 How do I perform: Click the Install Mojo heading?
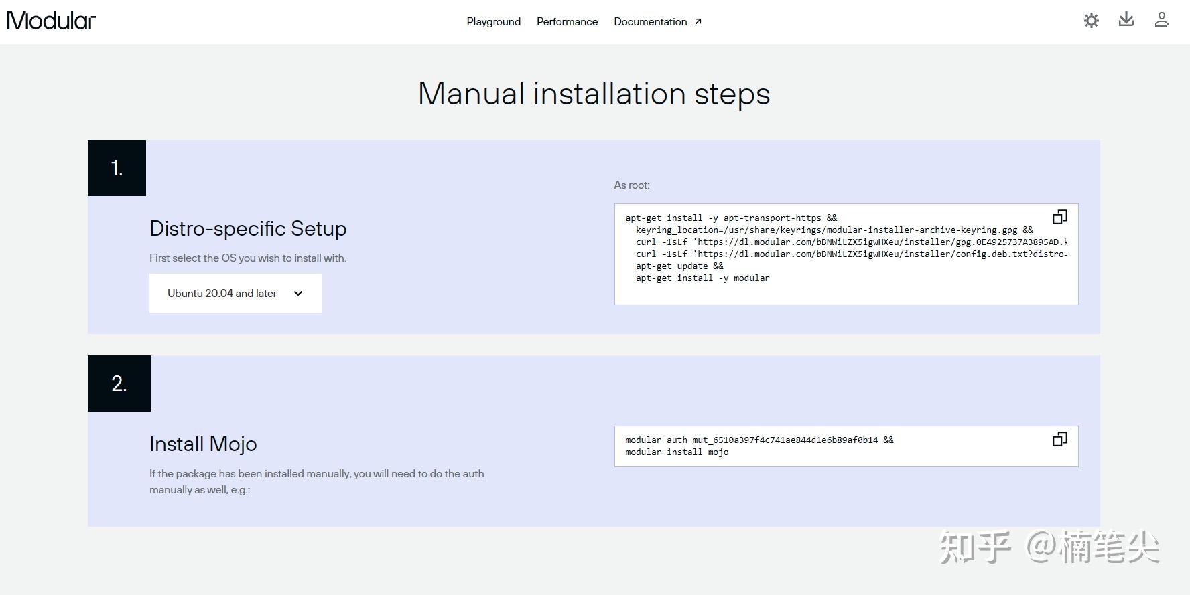203,444
